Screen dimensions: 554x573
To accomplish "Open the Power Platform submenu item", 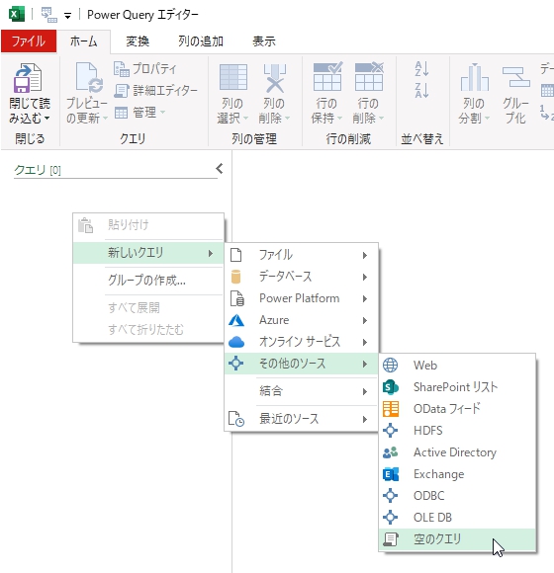I will pyautogui.click(x=301, y=298).
